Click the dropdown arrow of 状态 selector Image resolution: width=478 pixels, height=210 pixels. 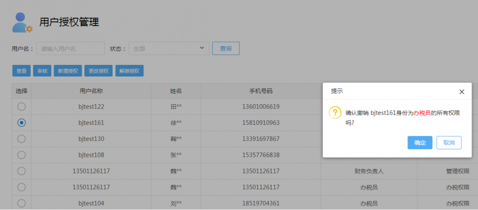click(201, 48)
